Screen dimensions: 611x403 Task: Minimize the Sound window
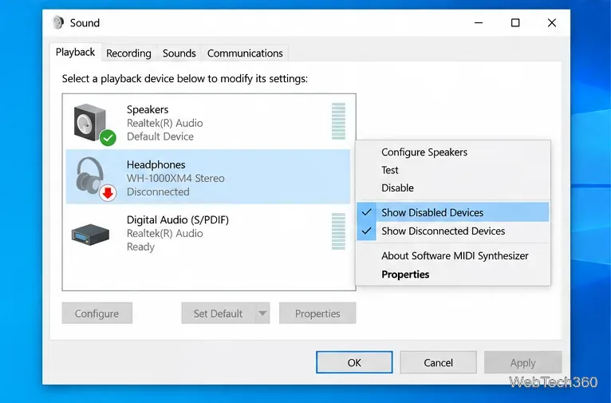point(479,22)
